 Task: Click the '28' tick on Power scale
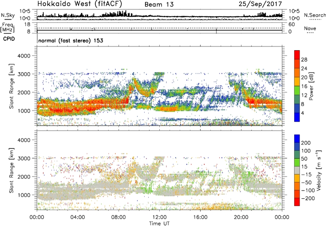pyautogui.click(x=304, y=60)
